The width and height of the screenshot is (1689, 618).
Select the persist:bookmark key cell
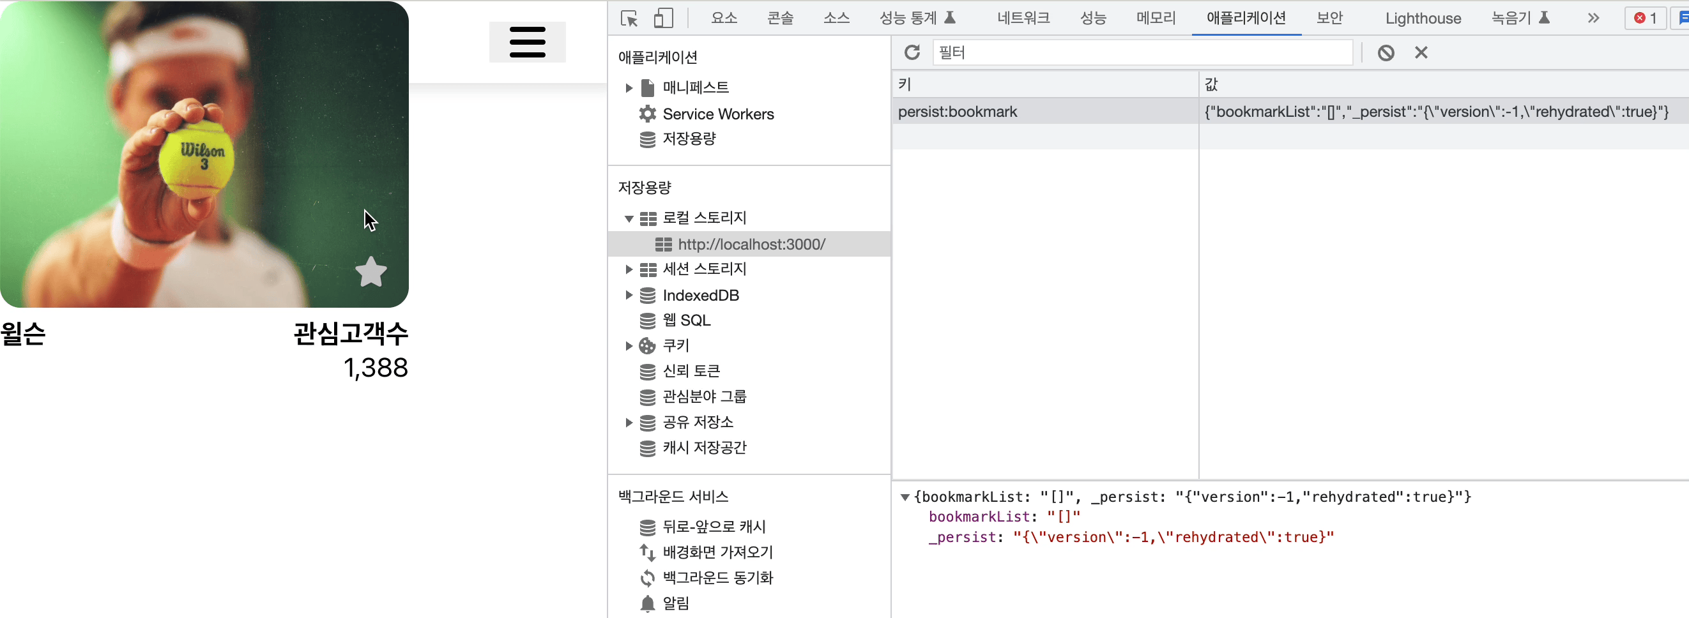1045,112
